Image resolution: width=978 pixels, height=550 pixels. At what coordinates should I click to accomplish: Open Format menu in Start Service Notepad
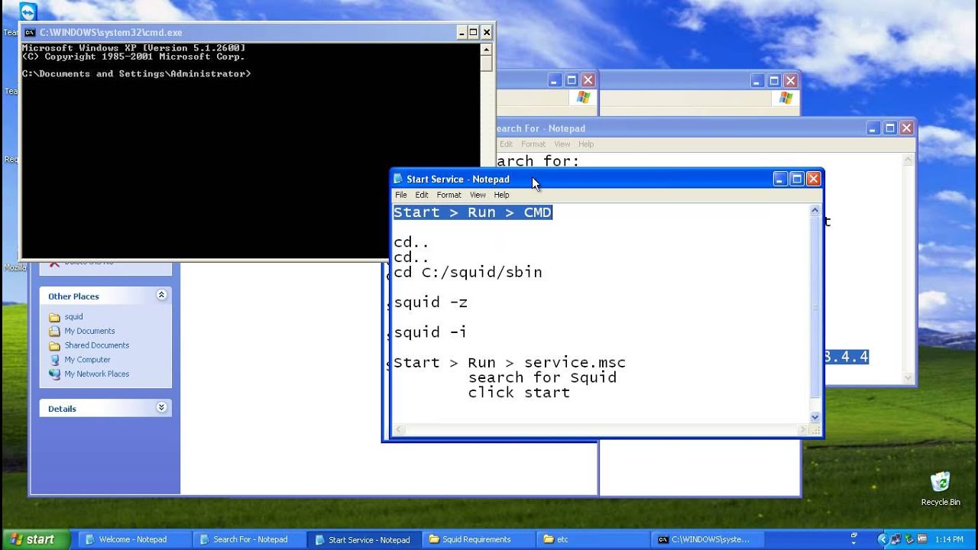coord(449,195)
